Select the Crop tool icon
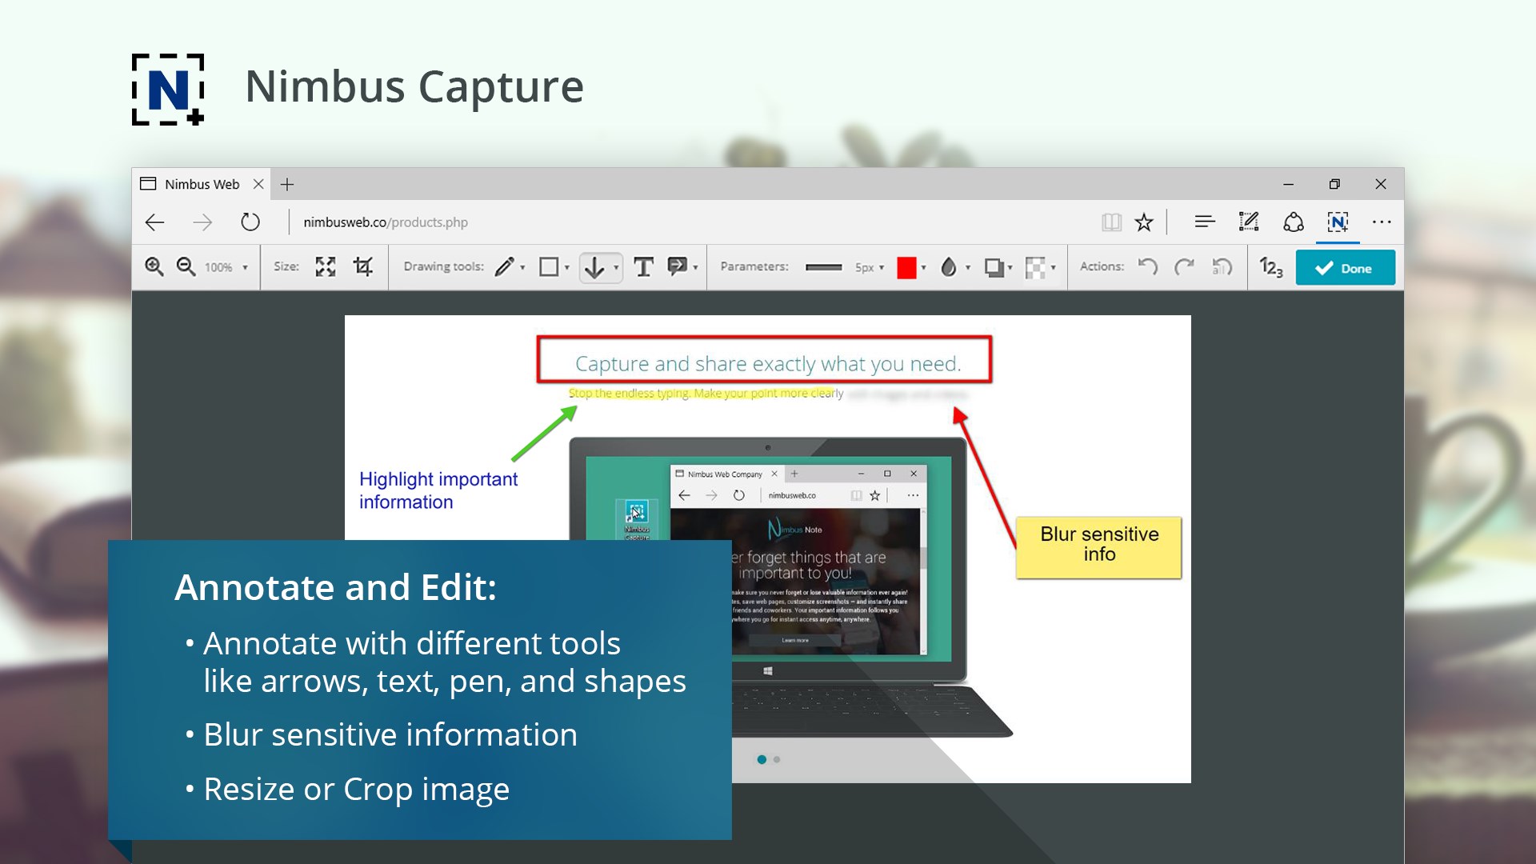 point(363,266)
